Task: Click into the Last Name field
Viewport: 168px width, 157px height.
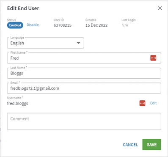Action: (x=84, y=73)
